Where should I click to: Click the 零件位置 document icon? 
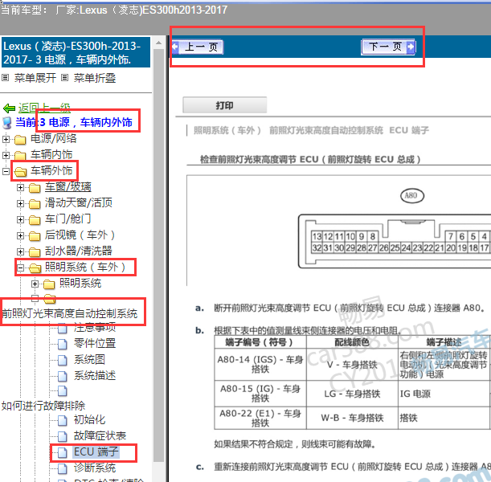tap(63, 344)
